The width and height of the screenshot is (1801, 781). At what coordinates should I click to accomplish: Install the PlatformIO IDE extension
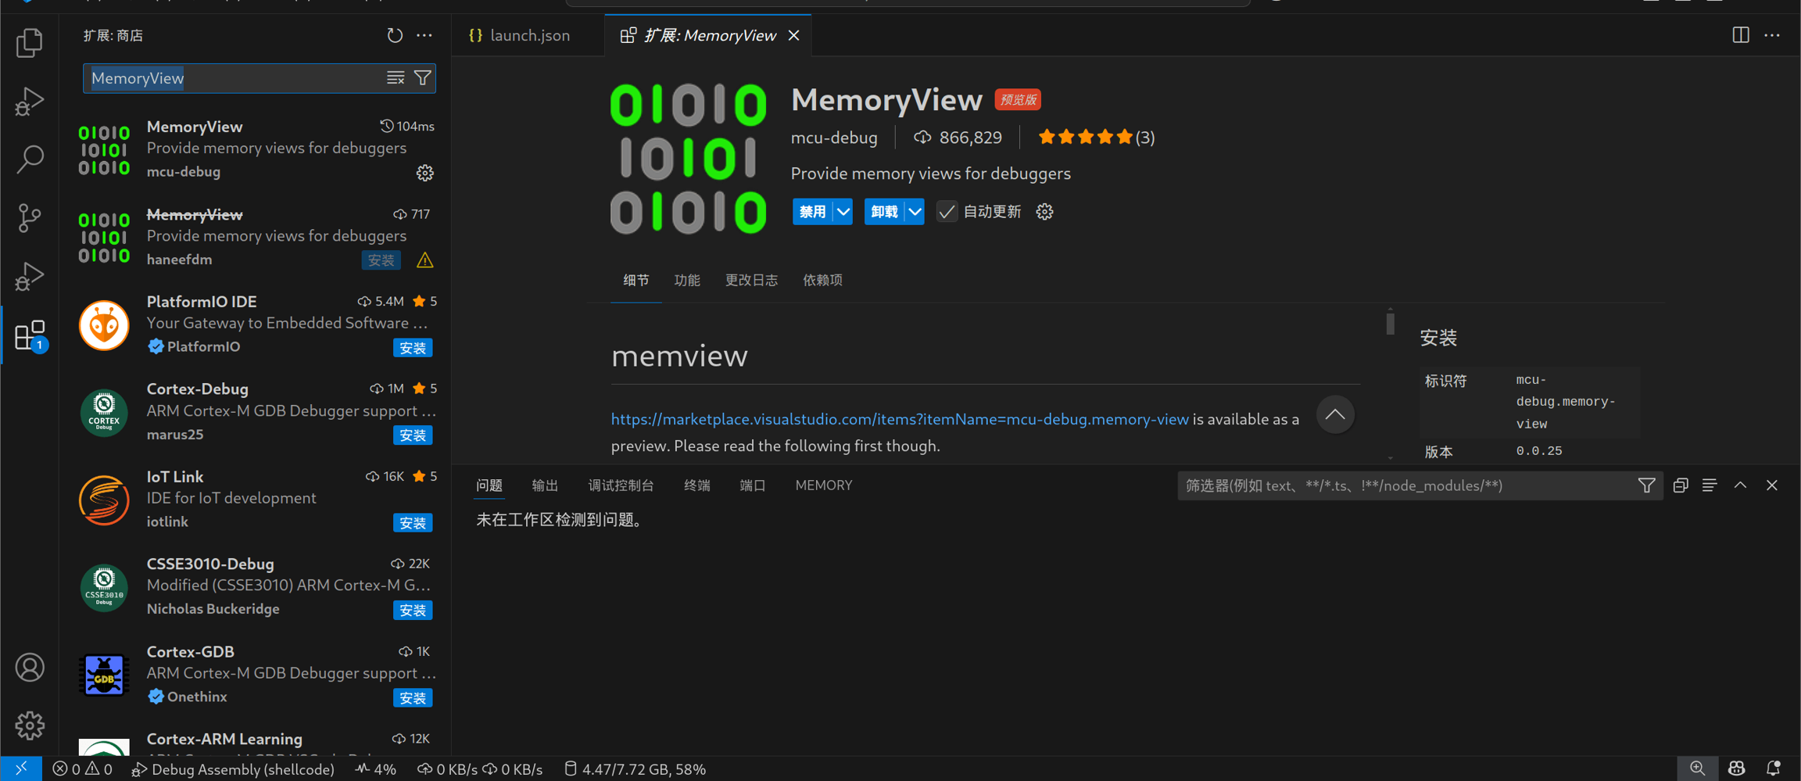tap(412, 348)
